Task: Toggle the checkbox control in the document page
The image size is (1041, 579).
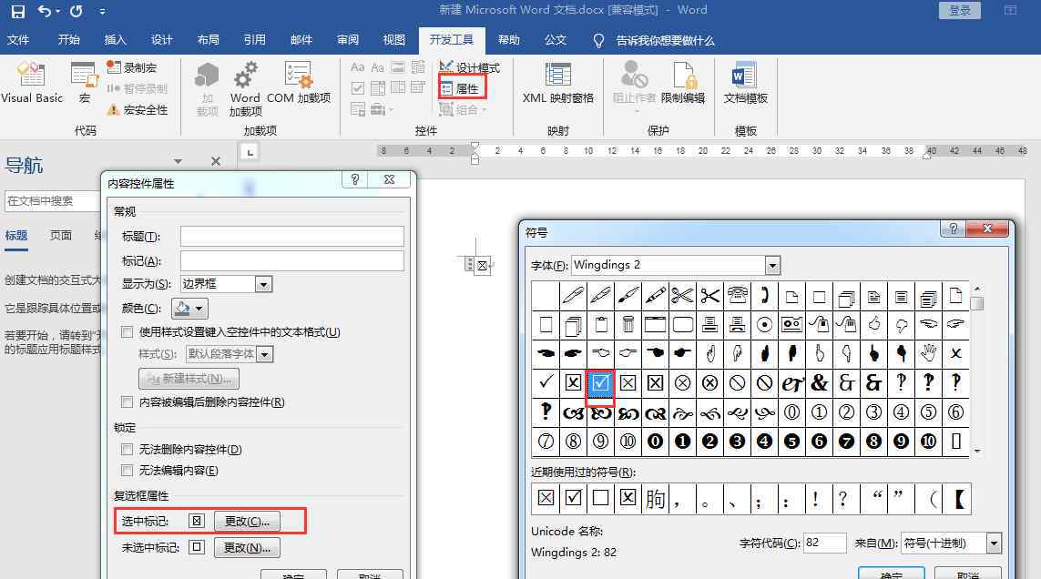Action: click(x=482, y=266)
